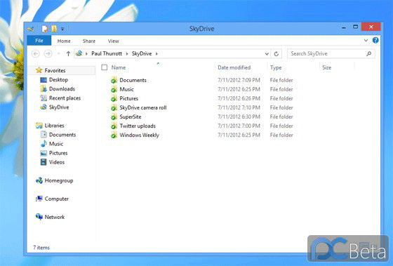The width and height of the screenshot is (393, 266).
Task: Close the SkyDrive window
Action: click(371, 27)
